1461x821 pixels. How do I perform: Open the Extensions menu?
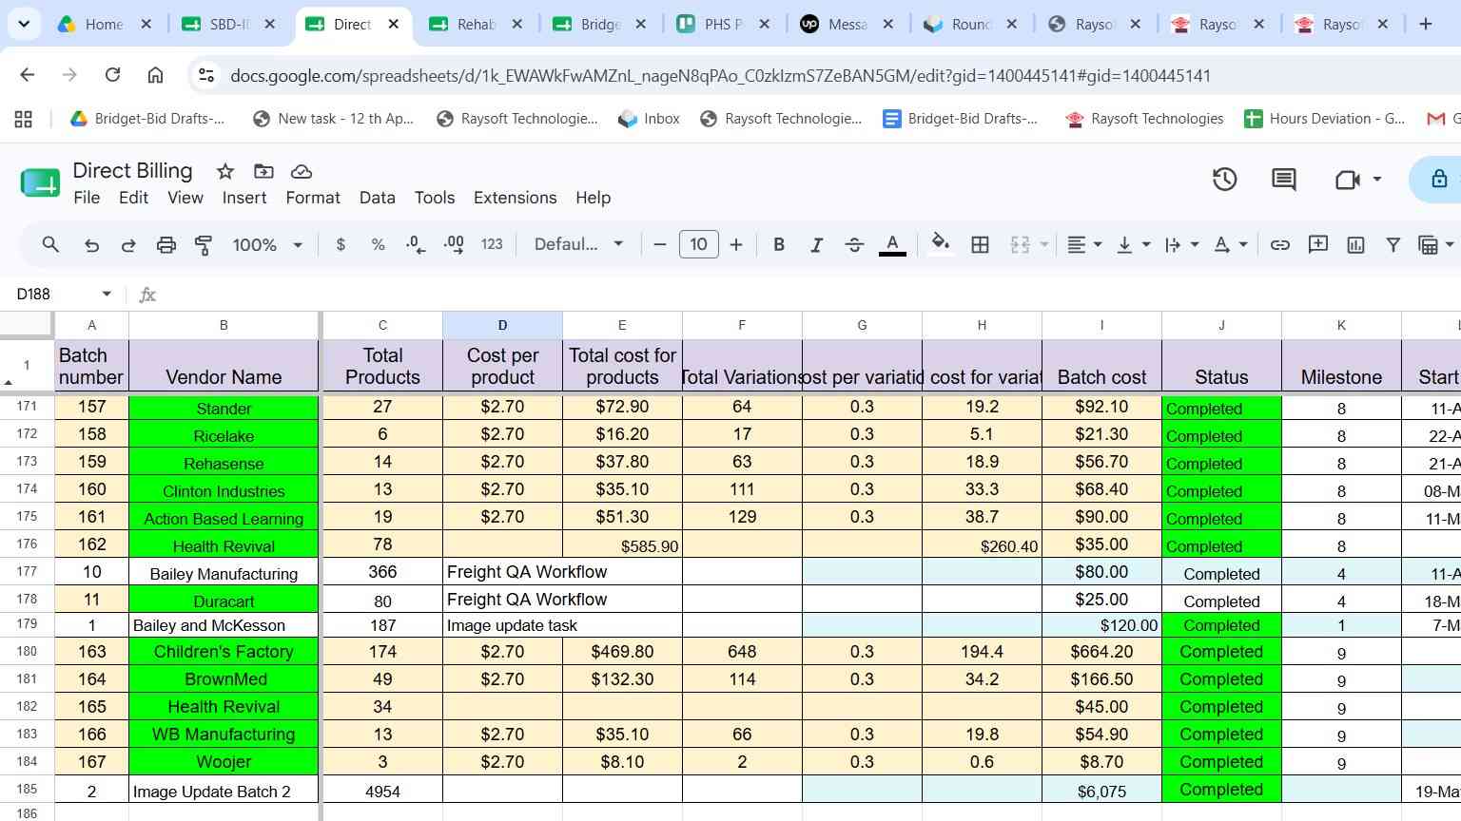click(x=515, y=198)
